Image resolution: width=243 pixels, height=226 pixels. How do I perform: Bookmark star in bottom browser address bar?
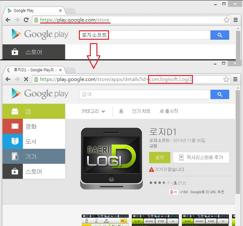[x=226, y=79]
